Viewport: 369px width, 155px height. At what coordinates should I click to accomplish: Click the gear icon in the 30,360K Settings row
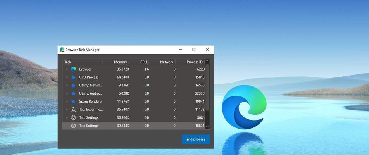pos(73,117)
